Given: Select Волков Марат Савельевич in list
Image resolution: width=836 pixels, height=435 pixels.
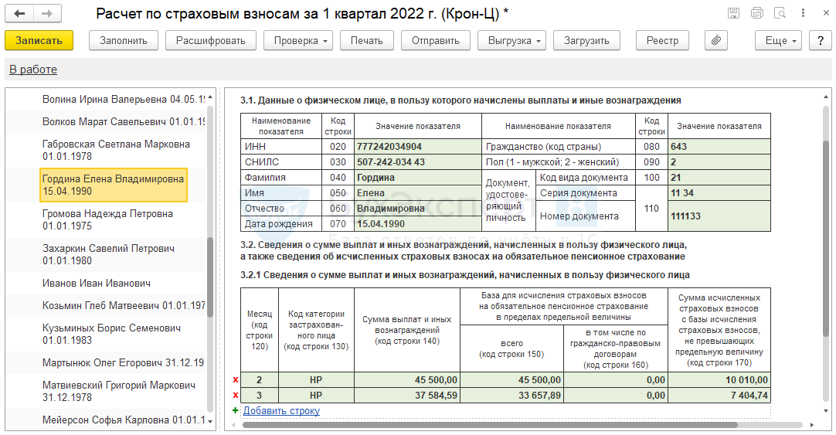Looking at the screenshot, I should [124, 121].
